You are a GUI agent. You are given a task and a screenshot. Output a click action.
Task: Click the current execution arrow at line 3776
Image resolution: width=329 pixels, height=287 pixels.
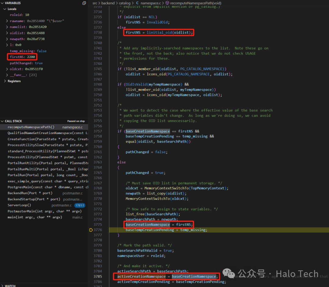click(91, 230)
